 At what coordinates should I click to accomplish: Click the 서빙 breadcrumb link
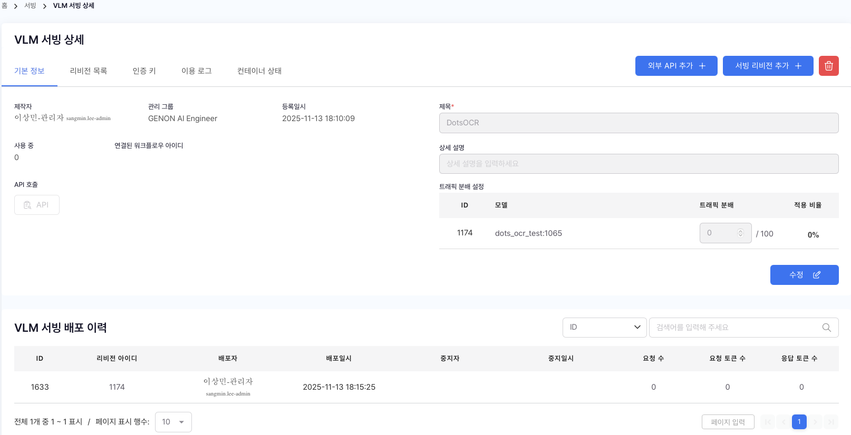(x=30, y=6)
